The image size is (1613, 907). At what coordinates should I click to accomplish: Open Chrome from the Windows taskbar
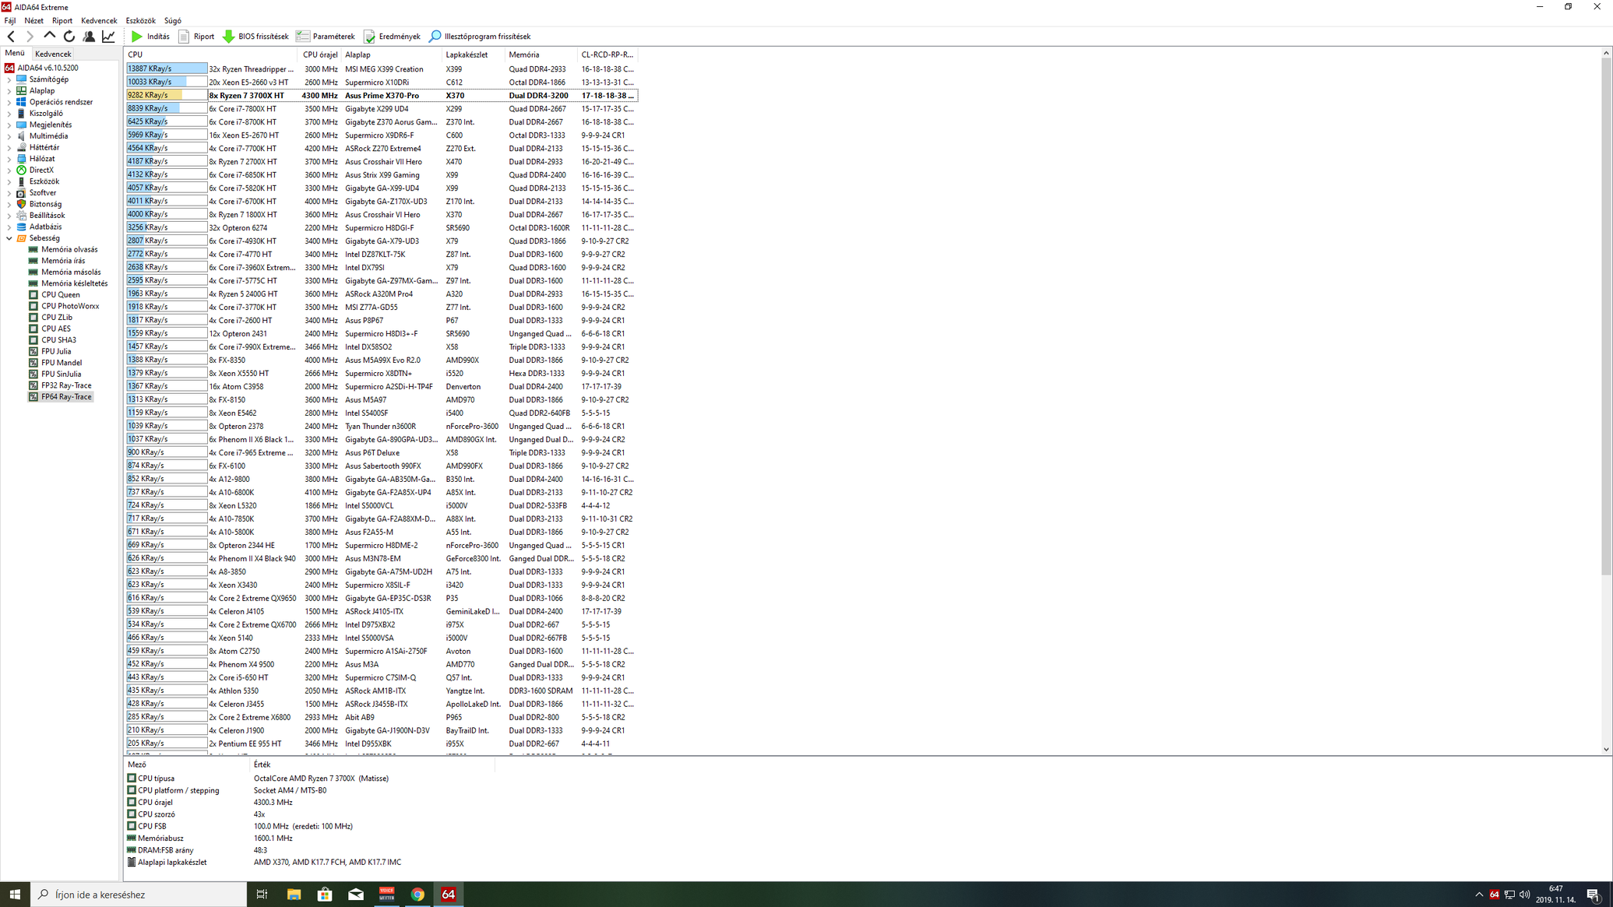[417, 895]
